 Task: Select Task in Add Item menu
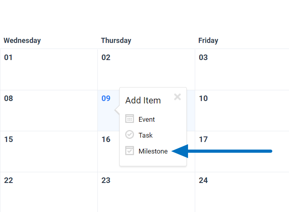[145, 135]
